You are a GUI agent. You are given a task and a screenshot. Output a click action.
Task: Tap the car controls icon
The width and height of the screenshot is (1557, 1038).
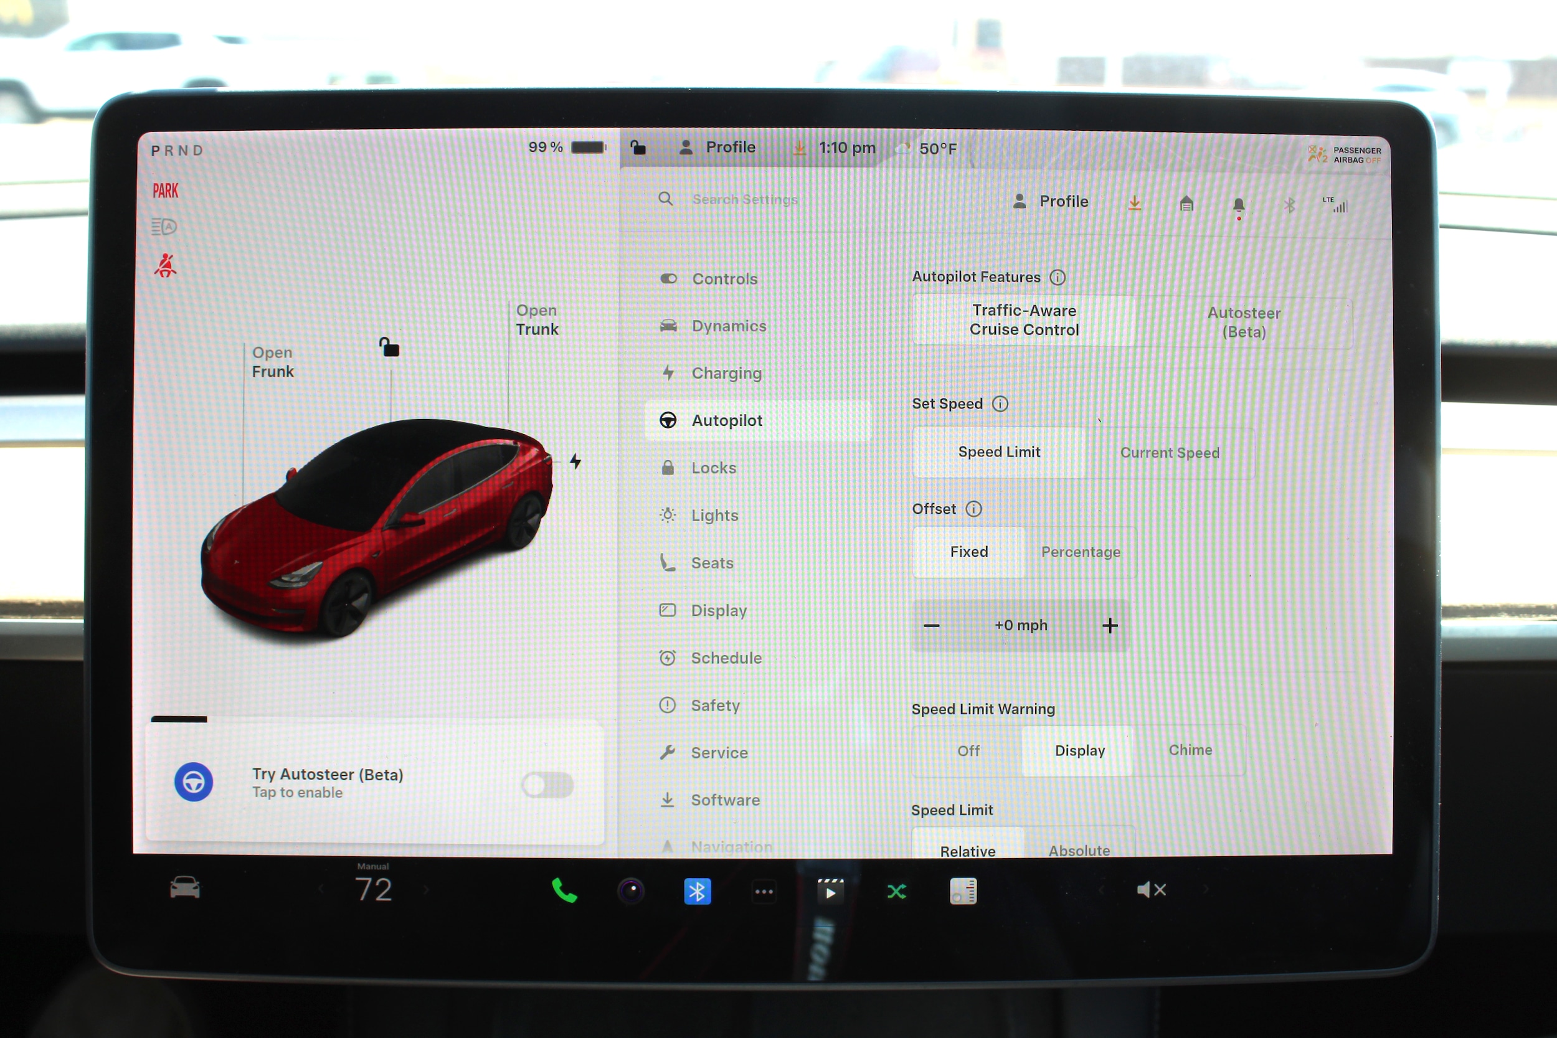click(185, 888)
